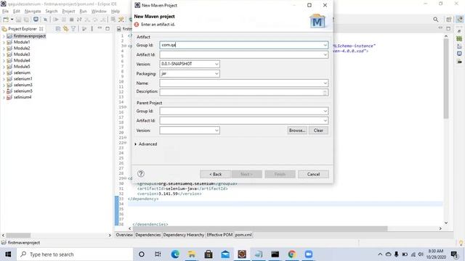Minimize the Project Explorer view

pyautogui.click(x=100, y=28)
